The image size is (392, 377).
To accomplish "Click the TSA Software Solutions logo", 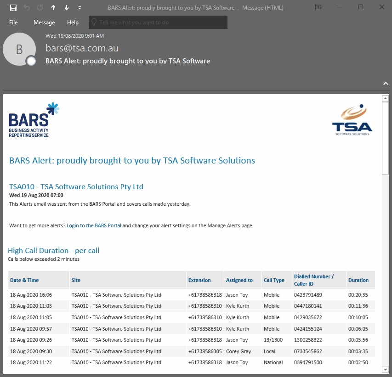I will click(352, 120).
